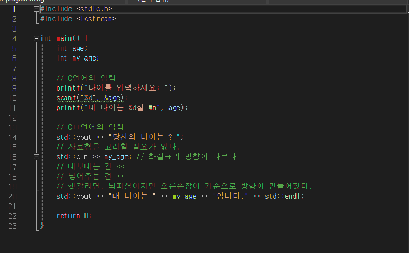Image resolution: width=409 pixels, height=253 pixels.
Task: Click the comment '// C++언어의 입력'
Action: click(90, 127)
